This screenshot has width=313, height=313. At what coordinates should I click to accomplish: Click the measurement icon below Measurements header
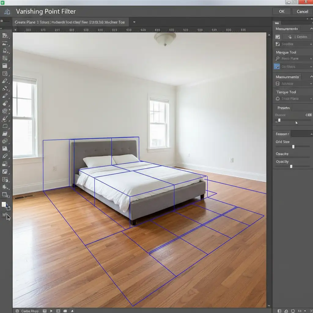coord(278,37)
